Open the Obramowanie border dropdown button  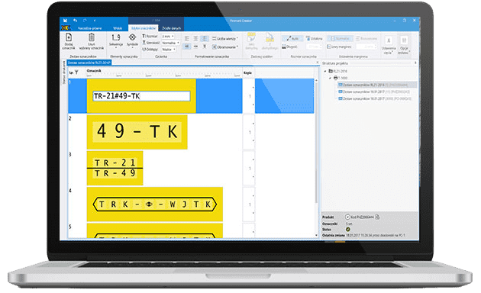click(x=225, y=47)
